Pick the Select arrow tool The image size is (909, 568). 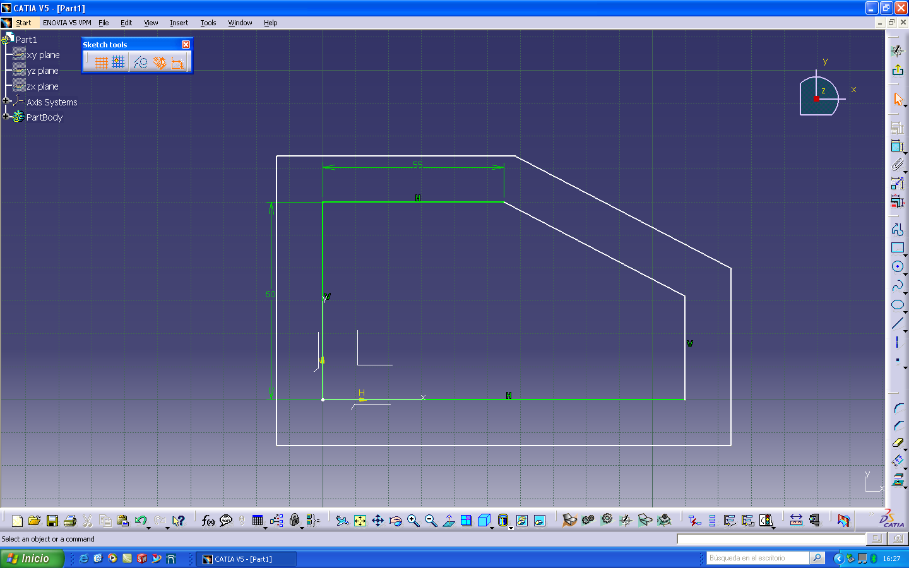(x=898, y=100)
